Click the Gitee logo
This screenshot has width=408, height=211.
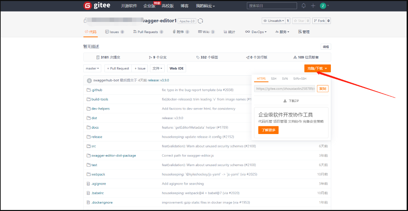coord(97,5)
